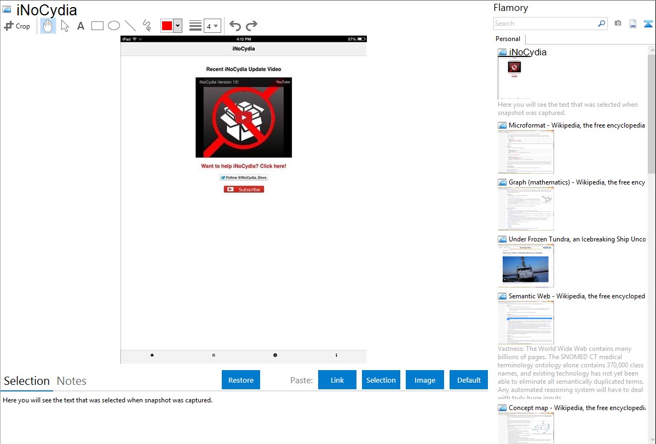Image resolution: width=656 pixels, height=444 pixels.
Task: Click the Restore button
Action: pos(241,380)
